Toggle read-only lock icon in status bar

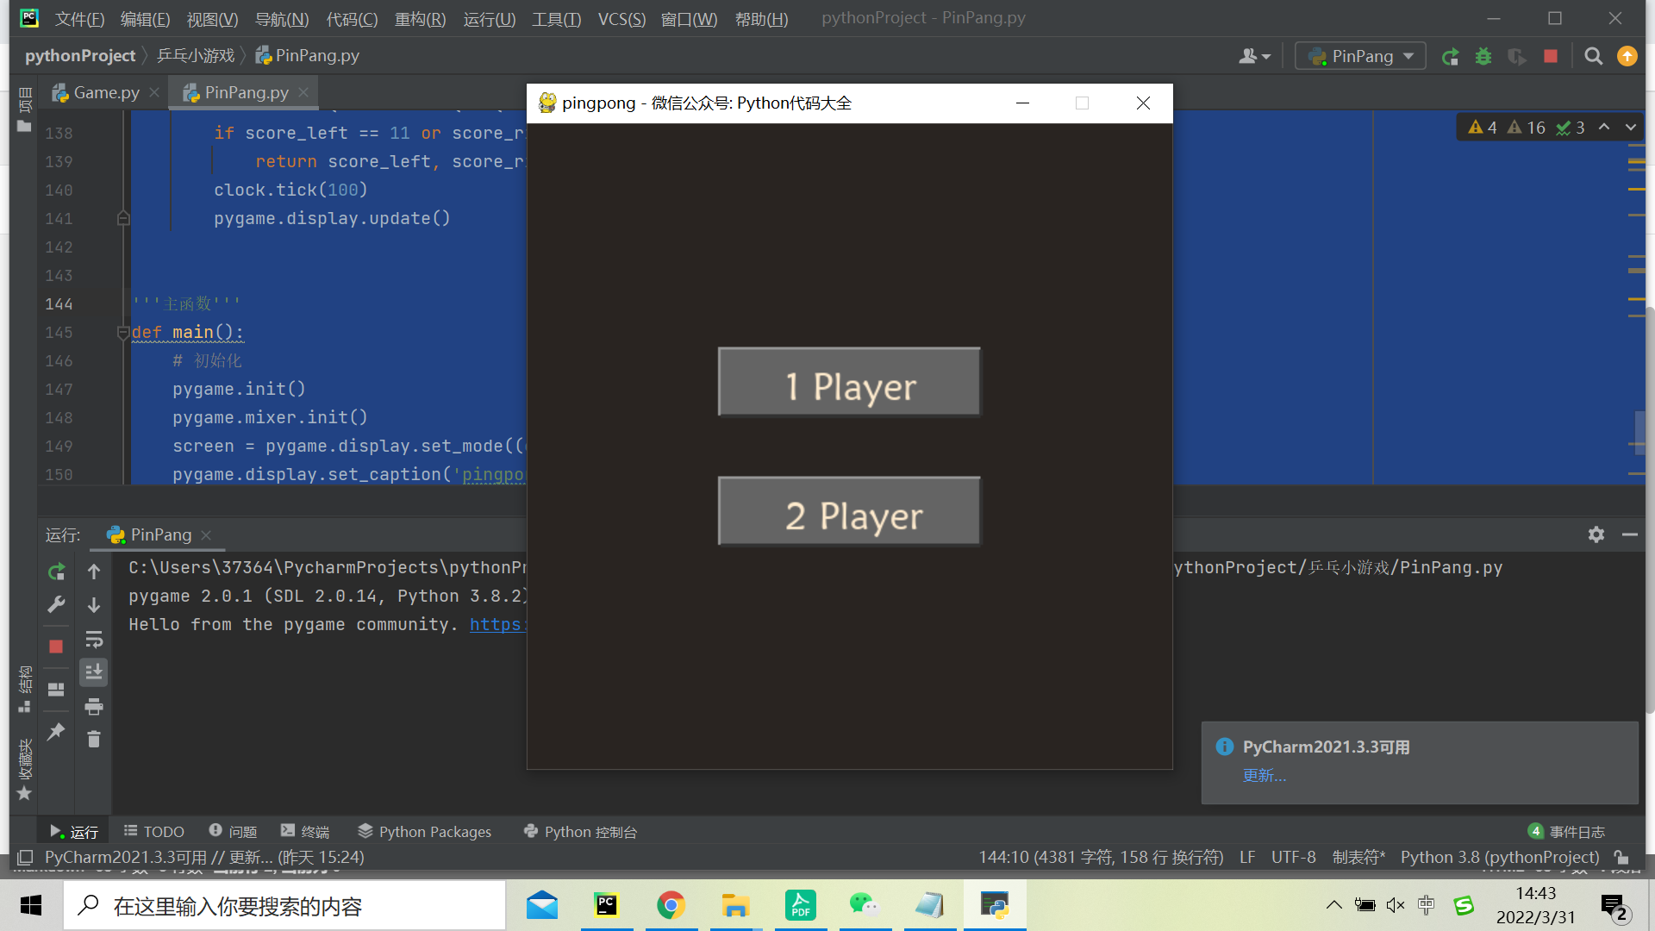coord(1621,857)
